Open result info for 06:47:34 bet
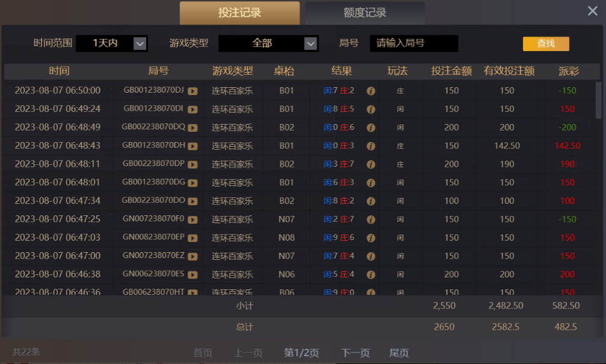Image resolution: width=606 pixels, height=364 pixels. (371, 202)
